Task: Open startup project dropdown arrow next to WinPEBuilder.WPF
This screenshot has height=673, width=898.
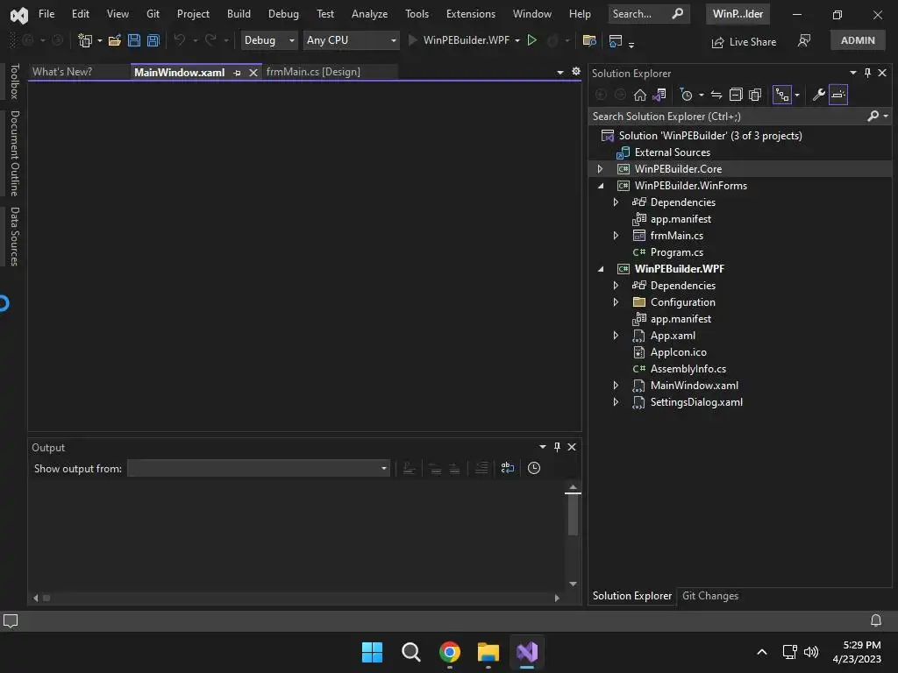Action: 517,40
